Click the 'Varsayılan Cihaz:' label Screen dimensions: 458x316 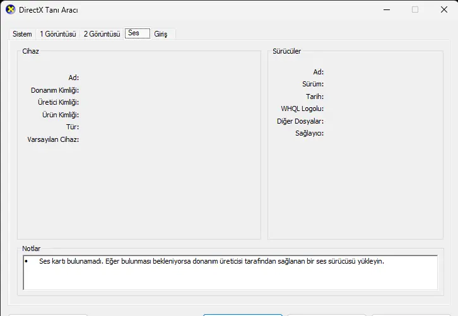[53, 139]
